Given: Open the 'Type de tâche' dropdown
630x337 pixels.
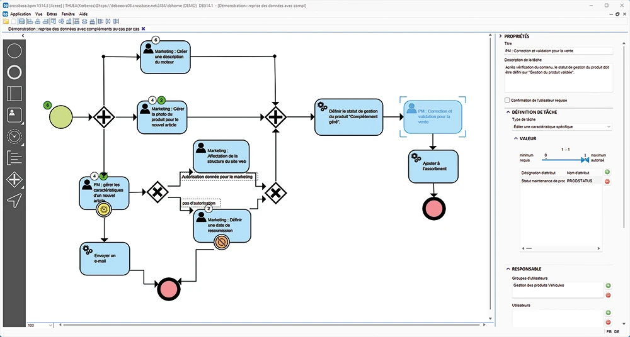Looking at the screenshot, I should click(x=562, y=127).
